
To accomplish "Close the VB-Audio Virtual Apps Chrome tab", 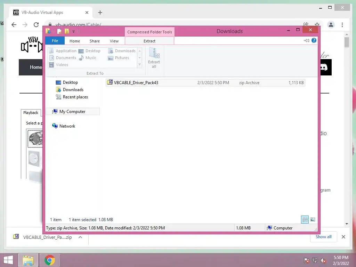I will point(87,13).
